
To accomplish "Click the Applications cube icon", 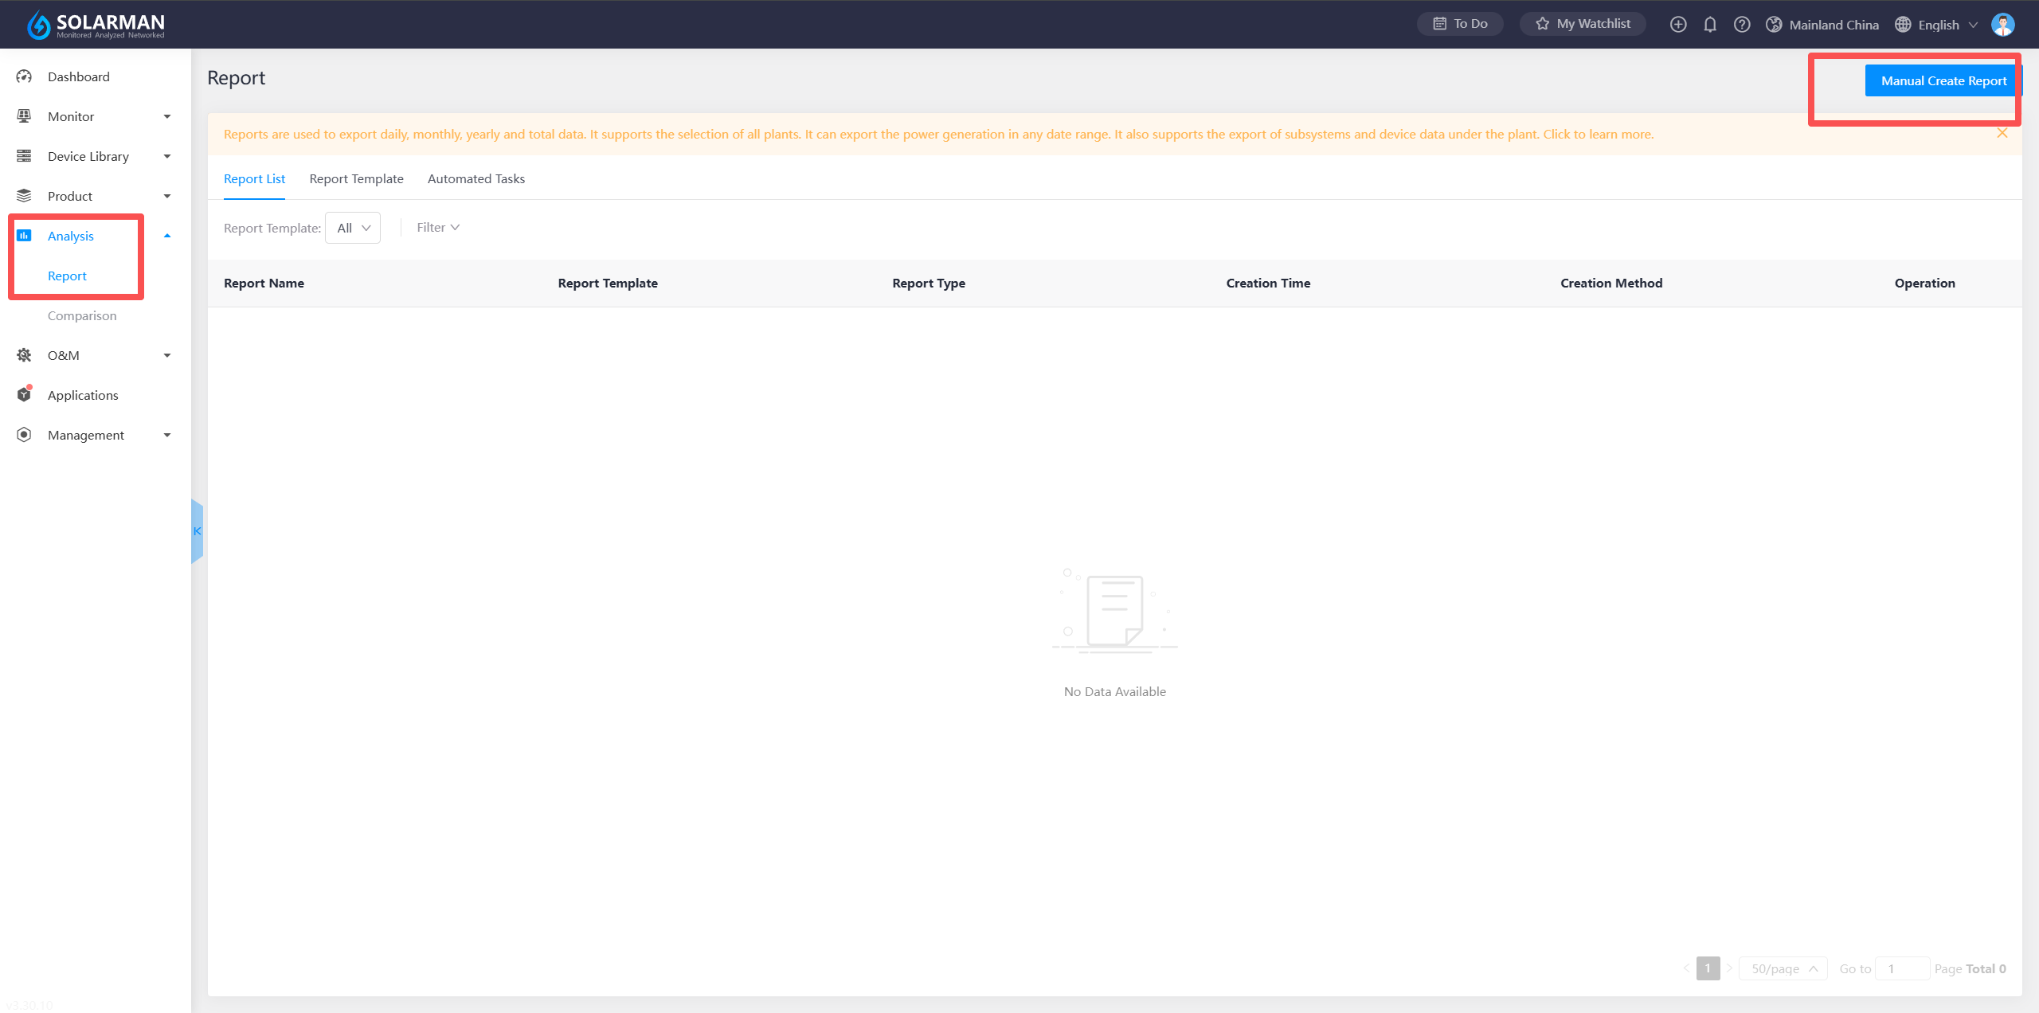I will 24,395.
